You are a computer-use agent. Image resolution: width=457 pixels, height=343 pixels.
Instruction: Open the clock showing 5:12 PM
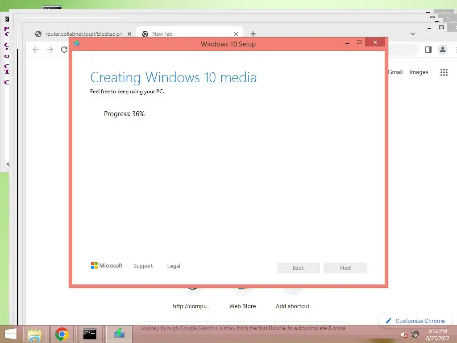tap(437, 335)
